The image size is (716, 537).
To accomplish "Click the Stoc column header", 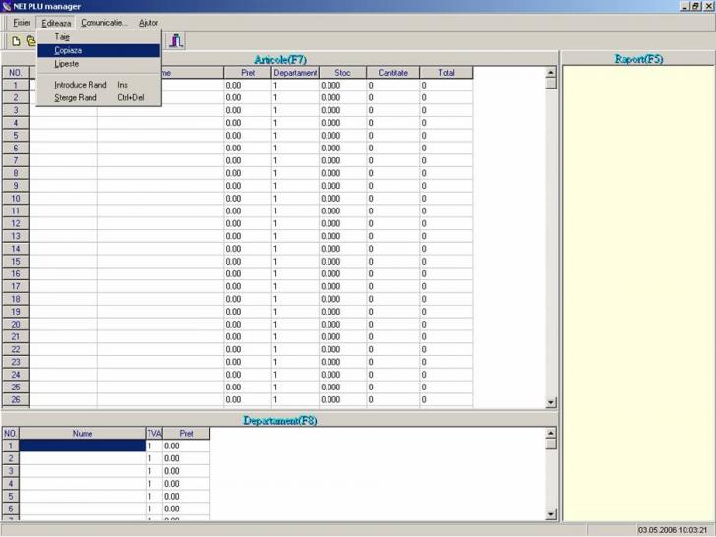I will pyautogui.click(x=342, y=73).
